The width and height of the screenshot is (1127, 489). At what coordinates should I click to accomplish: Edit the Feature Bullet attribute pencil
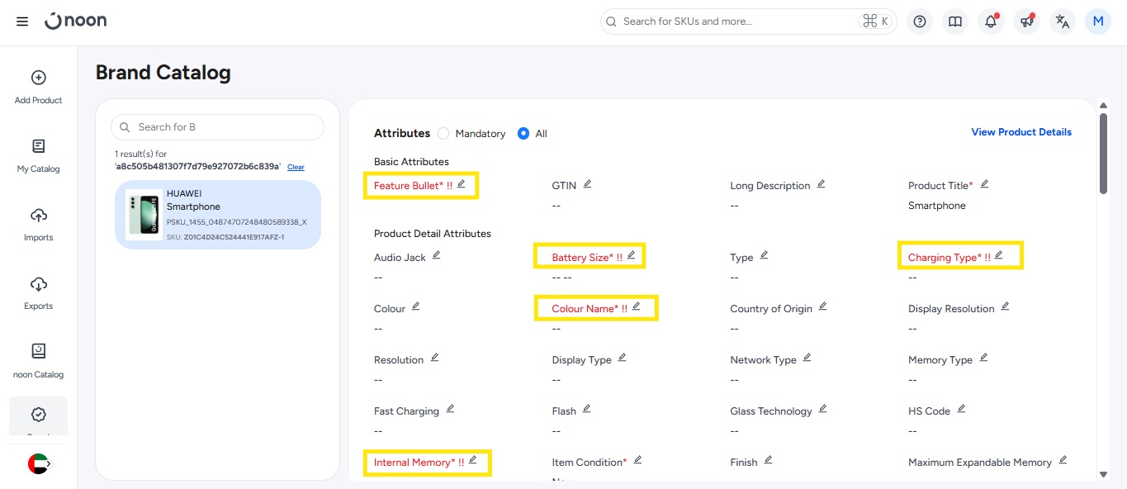(462, 184)
